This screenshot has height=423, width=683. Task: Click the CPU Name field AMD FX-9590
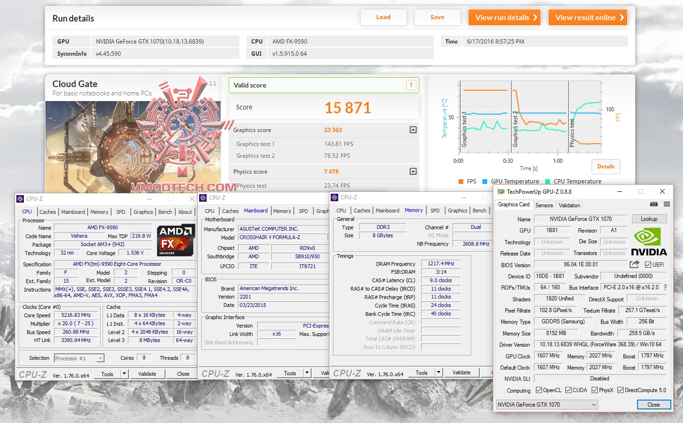(102, 228)
